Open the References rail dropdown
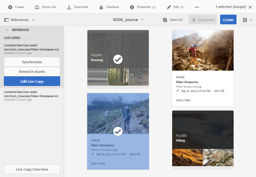This screenshot has width=256, height=177. [x=33, y=20]
